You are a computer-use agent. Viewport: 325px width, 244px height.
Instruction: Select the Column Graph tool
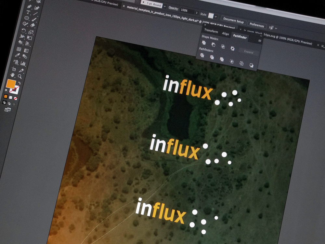pyautogui.click(x=23, y=63)
